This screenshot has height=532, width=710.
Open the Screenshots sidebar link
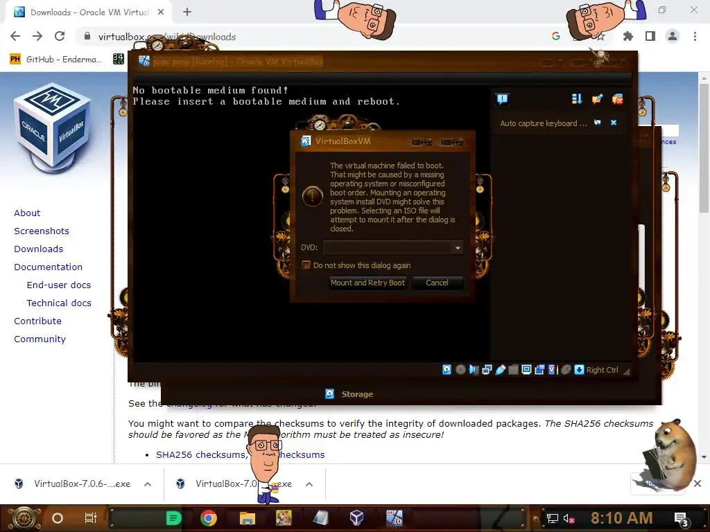click(42, 231)
